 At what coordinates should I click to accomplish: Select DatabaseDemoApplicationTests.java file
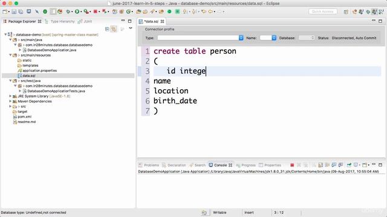[x=56, y=91]
